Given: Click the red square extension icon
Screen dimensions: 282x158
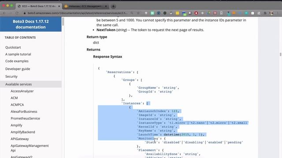Looking at the screenshot, I should (x=215, y=13).
